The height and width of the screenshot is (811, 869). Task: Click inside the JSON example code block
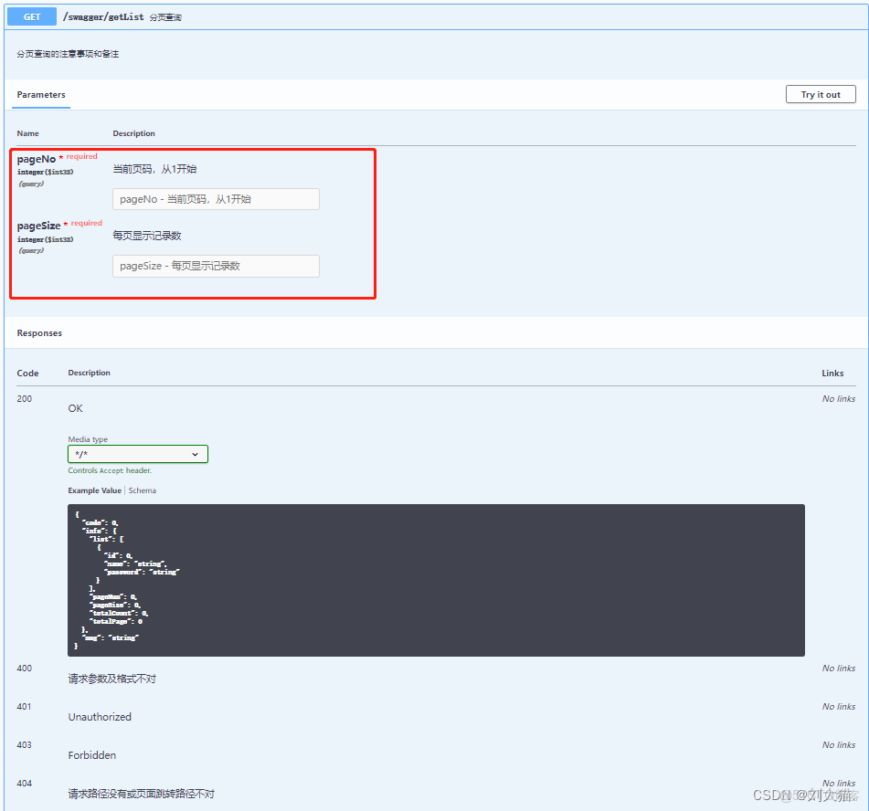pos(436,580)
